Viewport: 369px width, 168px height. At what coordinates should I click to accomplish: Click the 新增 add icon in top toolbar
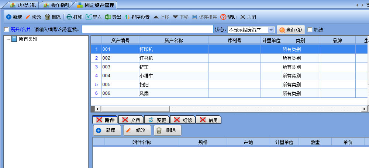9,17
